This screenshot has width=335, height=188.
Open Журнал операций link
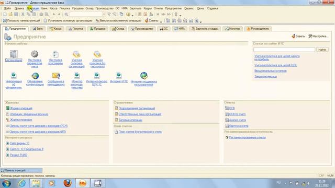coord(21,108)
